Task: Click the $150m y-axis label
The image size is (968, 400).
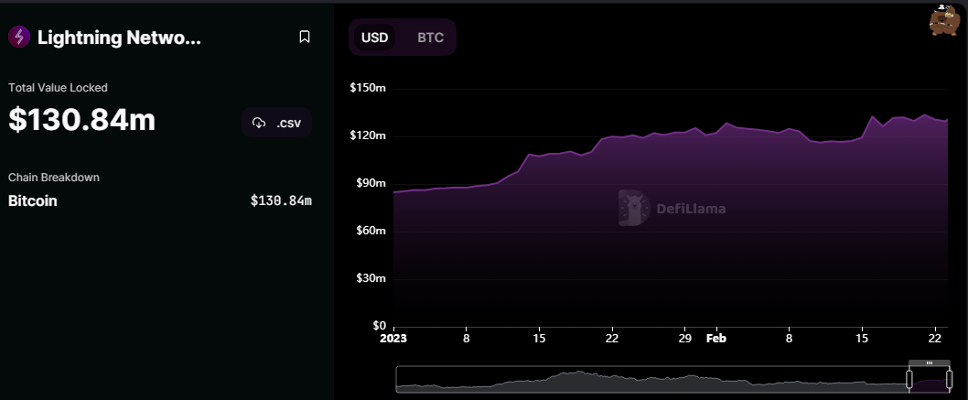Action: (368, 88)
